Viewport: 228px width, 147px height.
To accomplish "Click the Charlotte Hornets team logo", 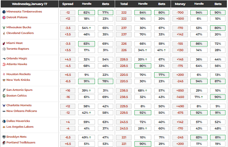I will point(4,106).
